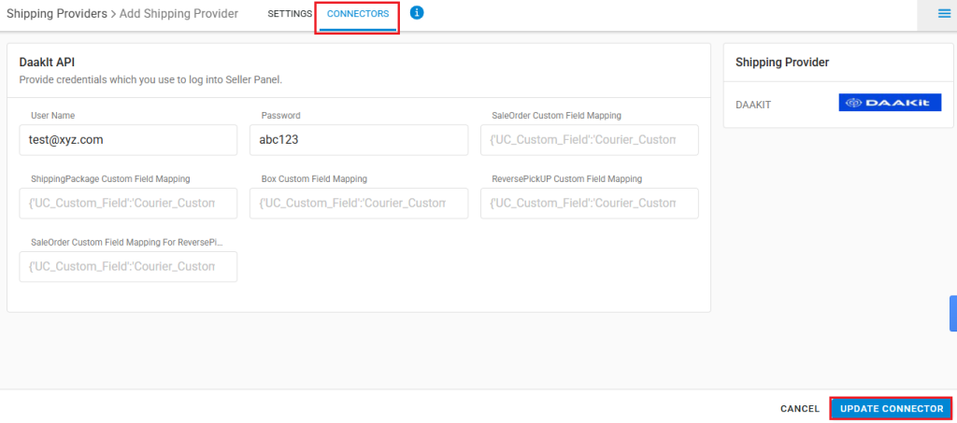Viewport: 957px width, 423px height.
Task: Focus the SaleOrder Custom Field Mapping field
Action: [x=590, y=140]
